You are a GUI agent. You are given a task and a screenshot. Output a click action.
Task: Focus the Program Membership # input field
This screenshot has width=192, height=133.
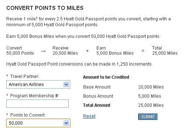(37, 103)
